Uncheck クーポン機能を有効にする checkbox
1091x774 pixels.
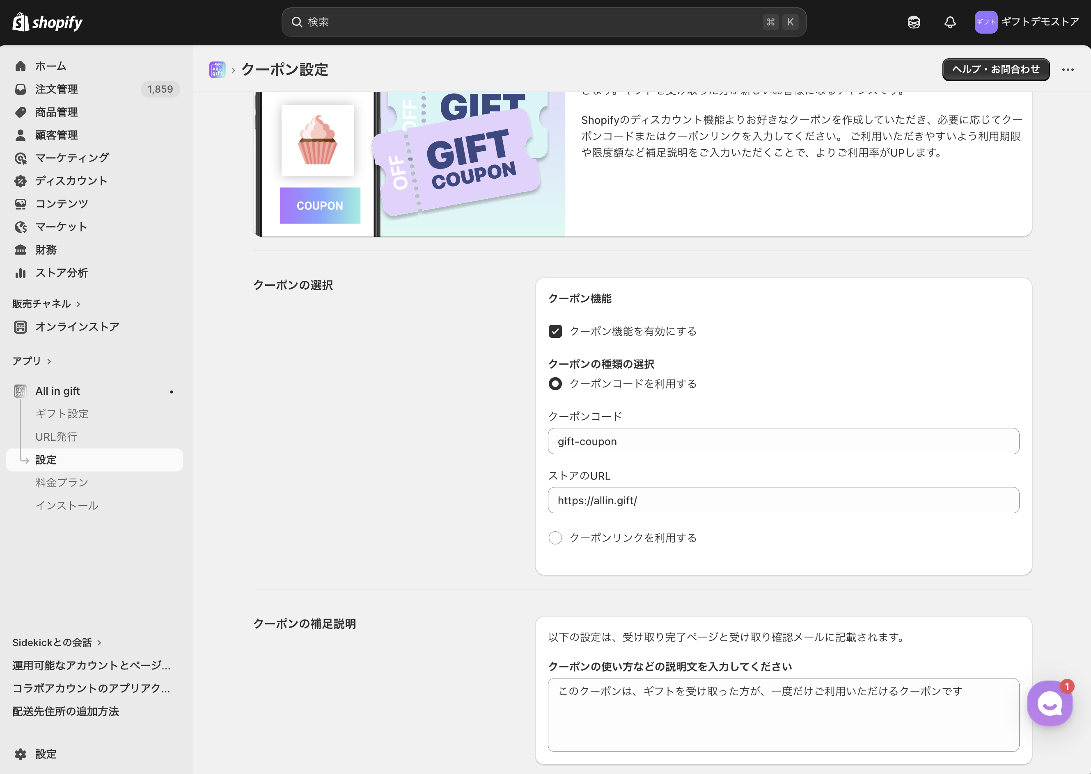[x=555, y=331]
